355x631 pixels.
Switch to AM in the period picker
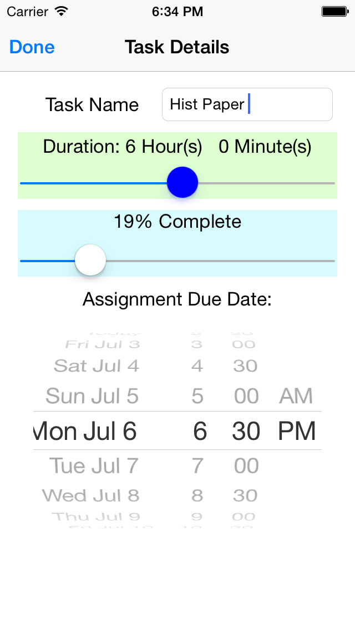point(296,395)
